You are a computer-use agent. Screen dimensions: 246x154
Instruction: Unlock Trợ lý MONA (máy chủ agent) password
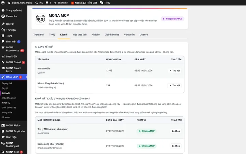pos(176,131)
